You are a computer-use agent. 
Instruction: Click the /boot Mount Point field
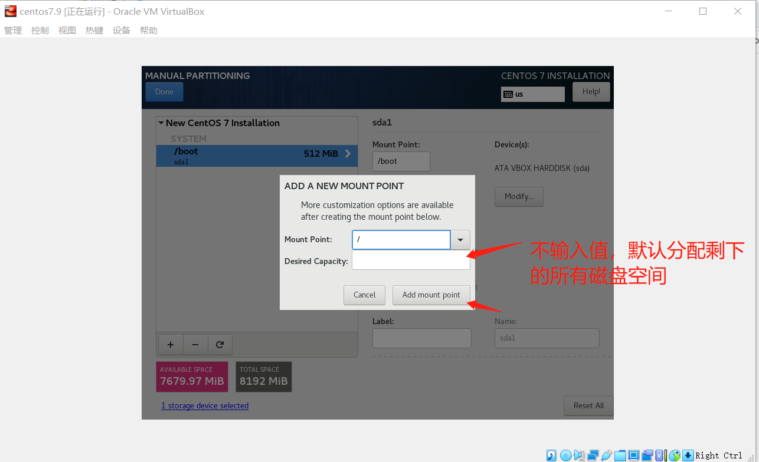[x=401, y=161]
